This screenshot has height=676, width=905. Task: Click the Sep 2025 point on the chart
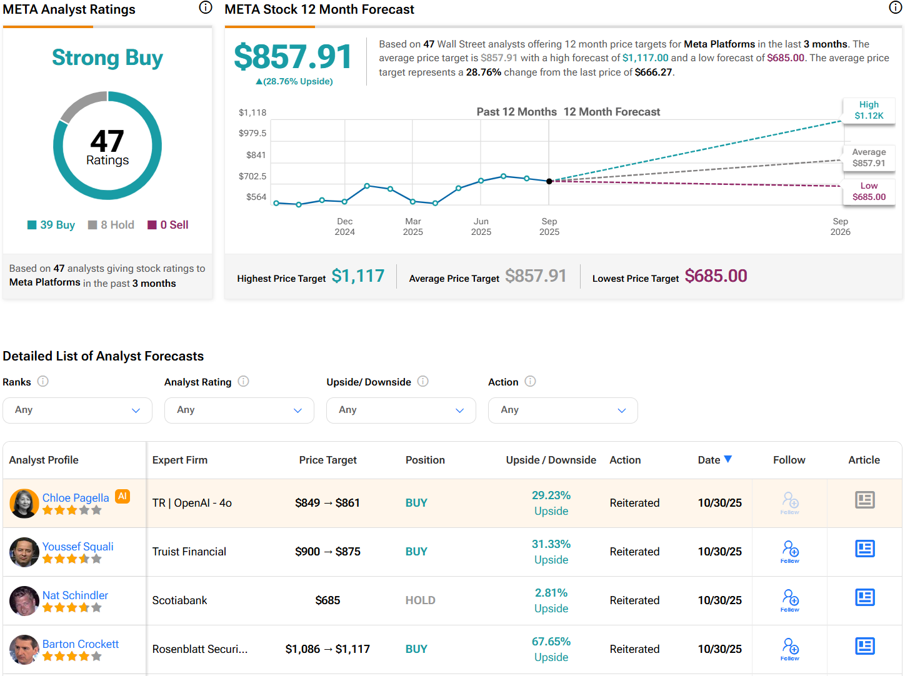(x=549, y=181)
